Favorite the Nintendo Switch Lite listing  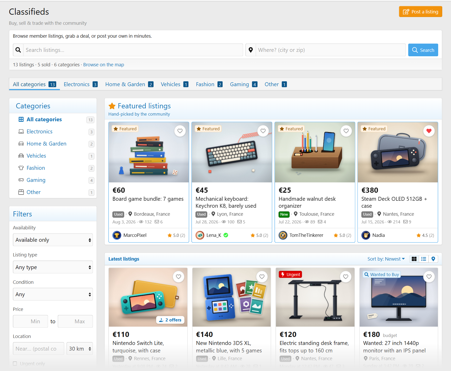point(178,277)
